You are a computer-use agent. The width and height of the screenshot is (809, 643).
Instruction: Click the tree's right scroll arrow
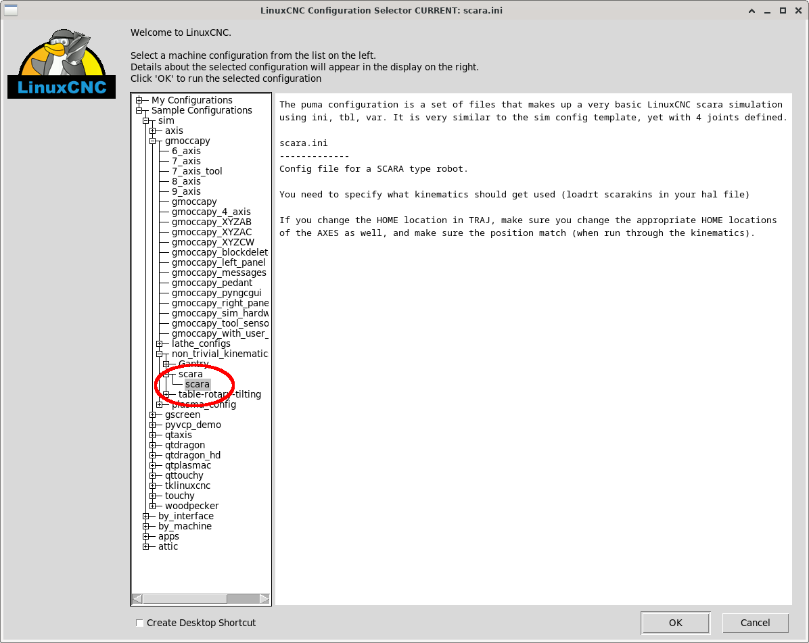pyautogui.click(x=264, y=599)
